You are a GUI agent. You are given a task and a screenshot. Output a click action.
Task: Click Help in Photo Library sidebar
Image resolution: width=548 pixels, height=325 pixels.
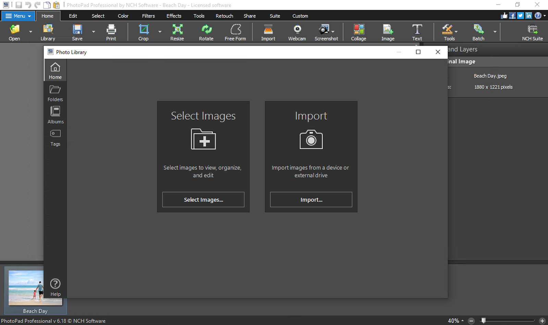coord(55,287)
